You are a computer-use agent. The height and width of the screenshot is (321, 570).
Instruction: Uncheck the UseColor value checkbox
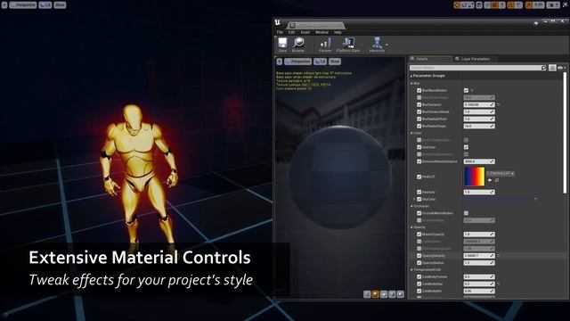click(466, 147)
